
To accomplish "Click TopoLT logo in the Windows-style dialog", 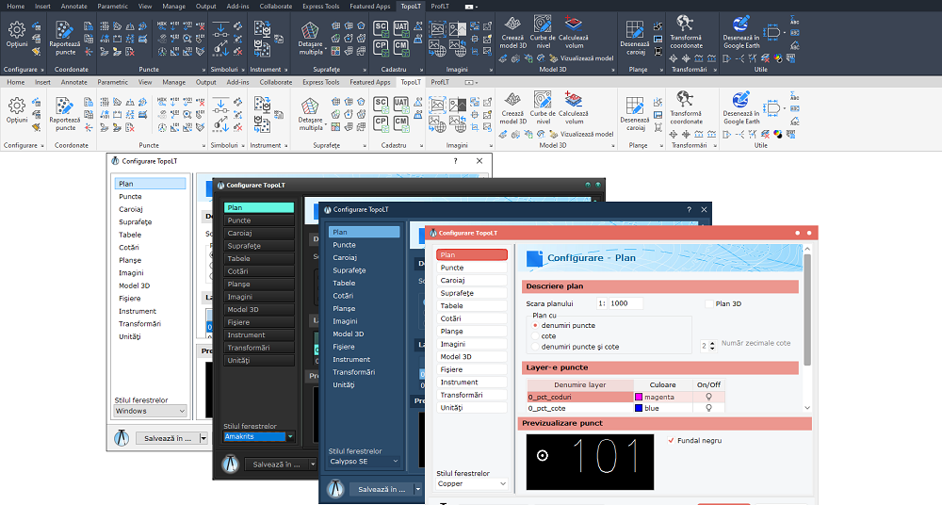I will [x=122, y=438].
